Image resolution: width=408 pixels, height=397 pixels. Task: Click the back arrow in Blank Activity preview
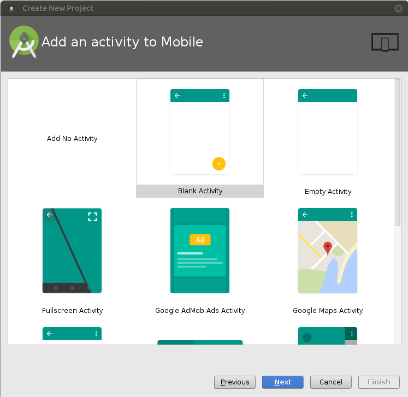[177, 96]
